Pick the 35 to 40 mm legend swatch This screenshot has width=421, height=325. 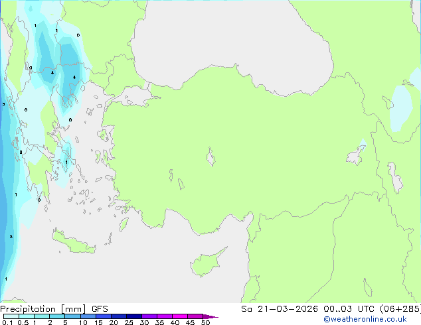(165, 316)
